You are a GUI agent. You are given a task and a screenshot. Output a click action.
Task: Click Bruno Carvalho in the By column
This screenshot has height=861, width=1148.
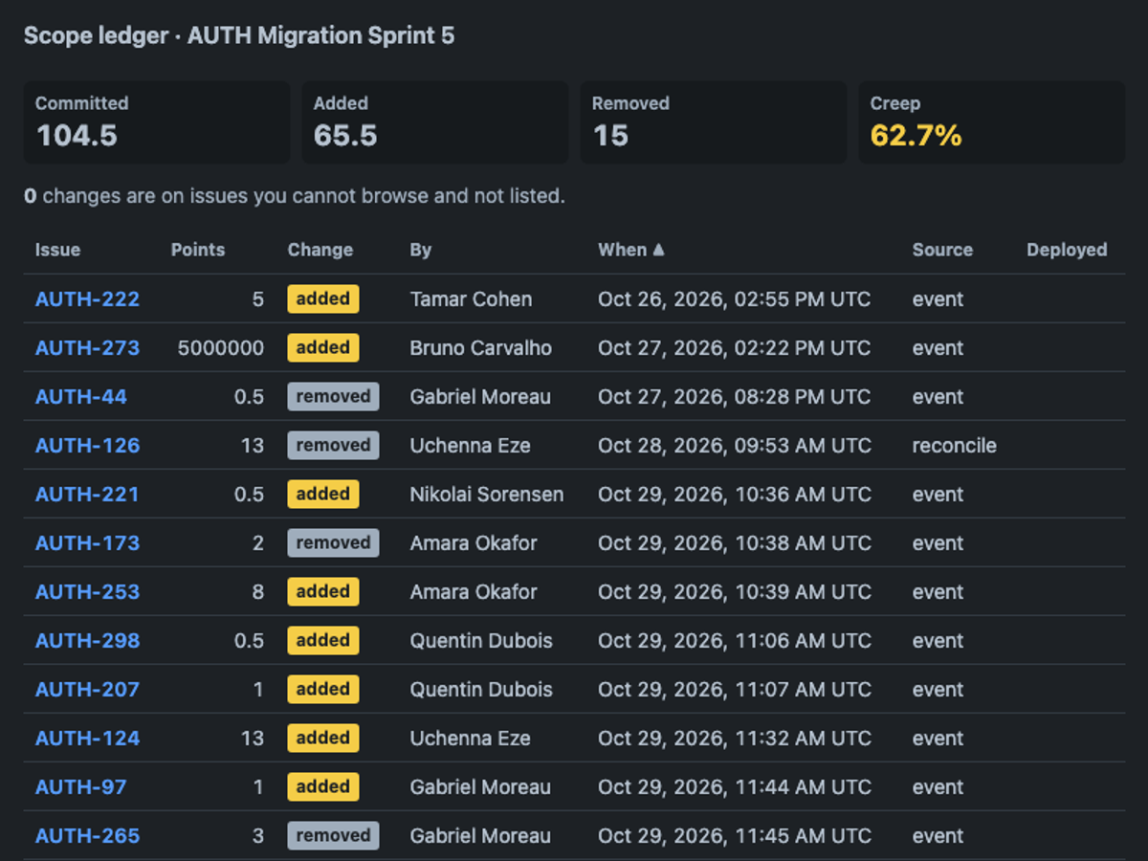[x=481, y=348]
